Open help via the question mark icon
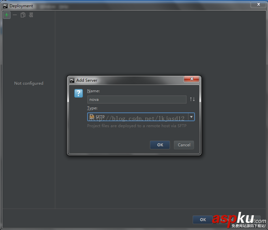The width and height of the screenshot is (268, 230). 78,94
